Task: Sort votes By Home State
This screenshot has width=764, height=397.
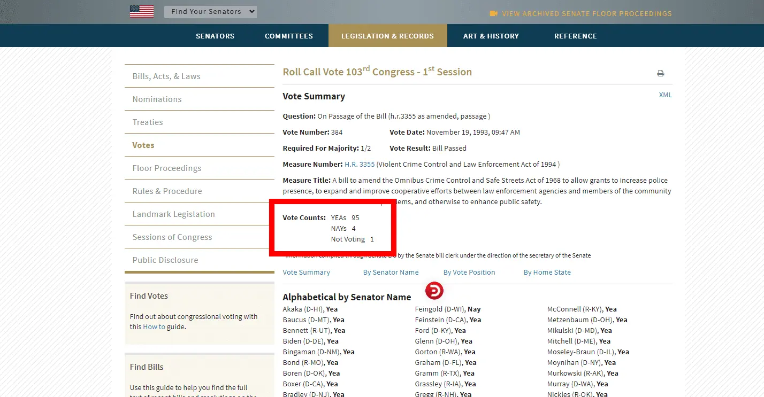Action: pos(547,272)
